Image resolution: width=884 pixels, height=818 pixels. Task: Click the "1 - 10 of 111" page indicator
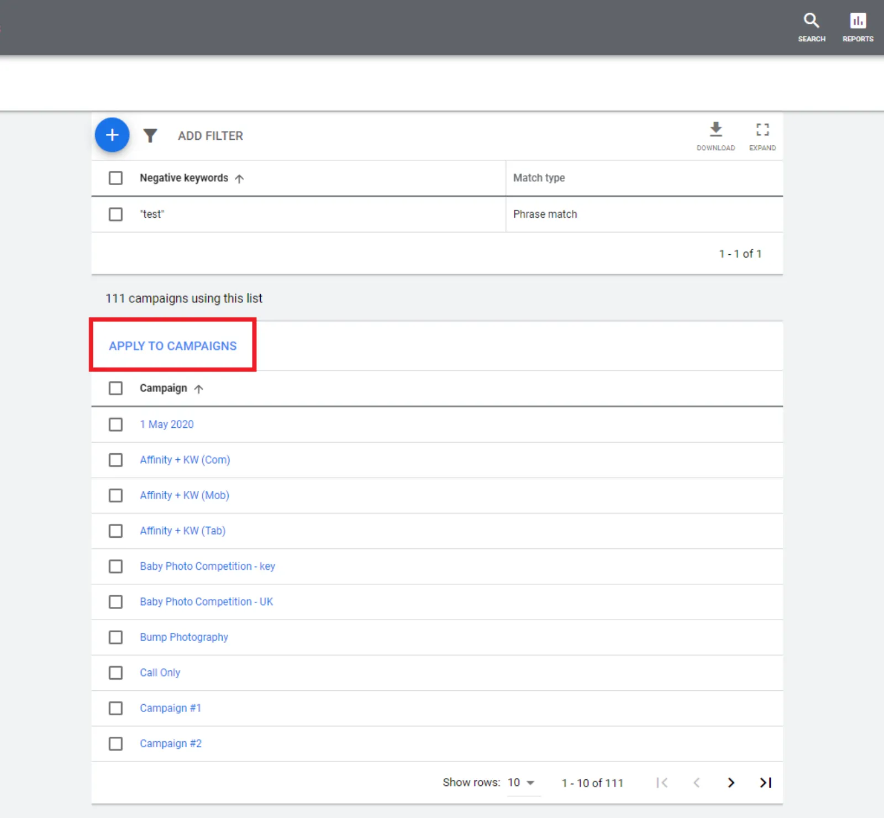592,783
